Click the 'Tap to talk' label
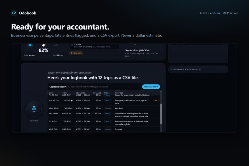Viewport: 249px width, 166px height. coord(34,121)
